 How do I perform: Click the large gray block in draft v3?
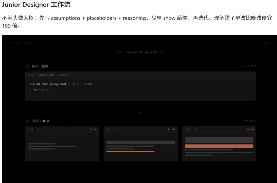pos(219,140)
